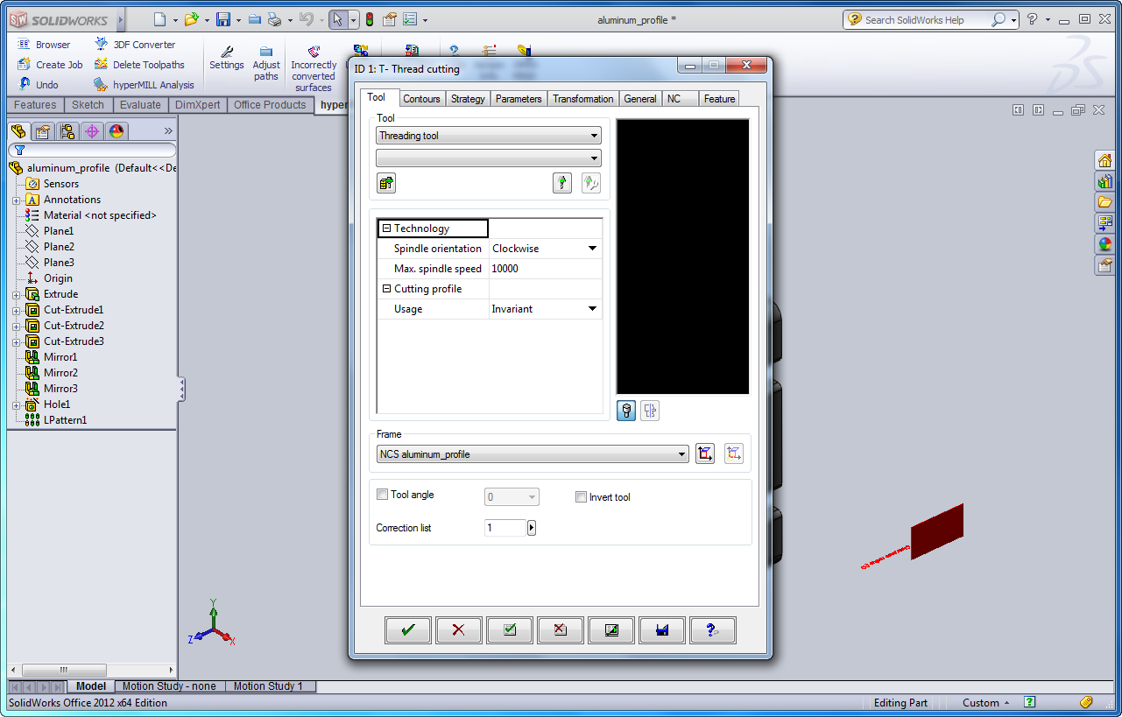1122x717 pixels.
Task: Open the PropertyManager tab icon
Action: [x=43, y=131]
